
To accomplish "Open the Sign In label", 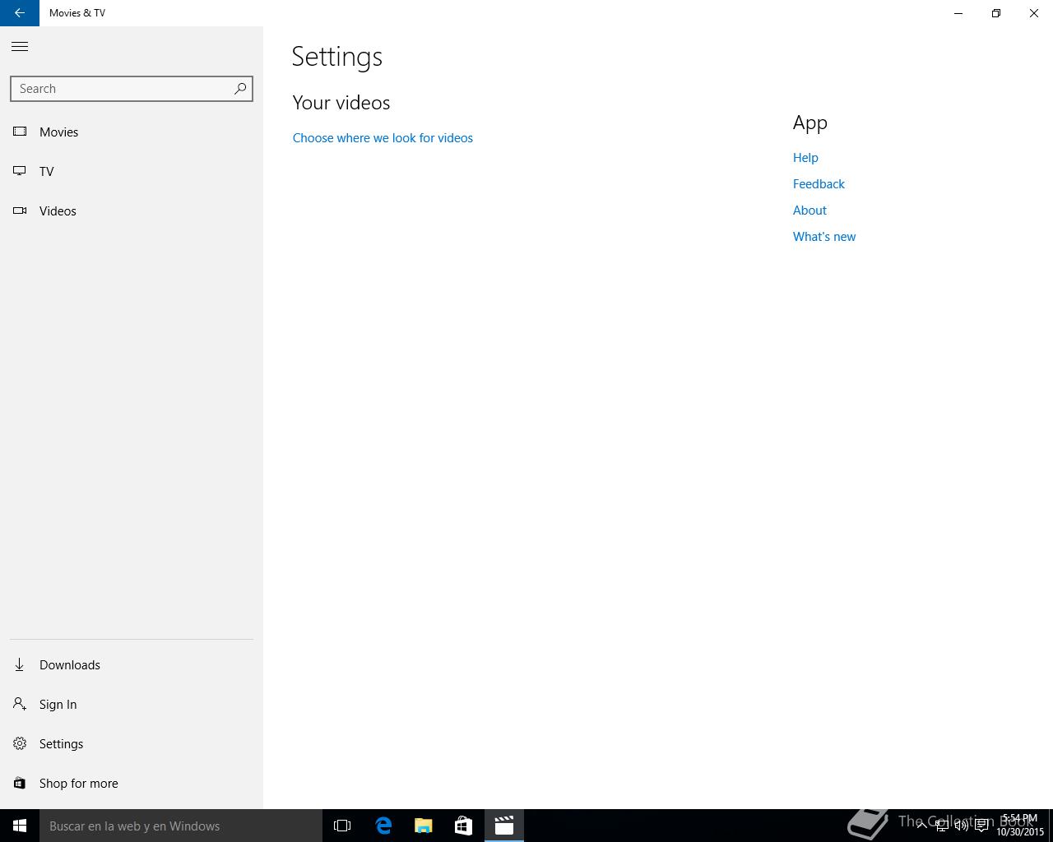I will [x=58, y=705].
